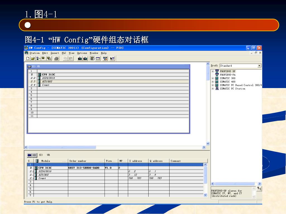The width and height of the screenshot is (286, 214).
Task: Select the AI5/AO2 row in rack view
Action: [109, 82]
